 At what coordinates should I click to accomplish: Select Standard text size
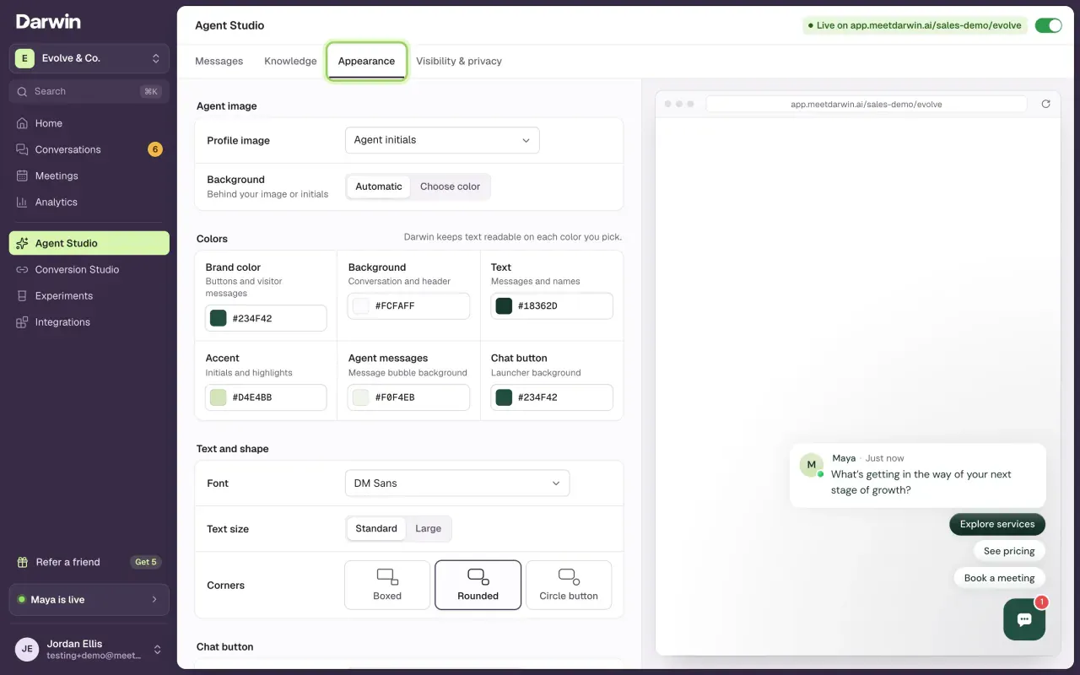click(376, 528)
